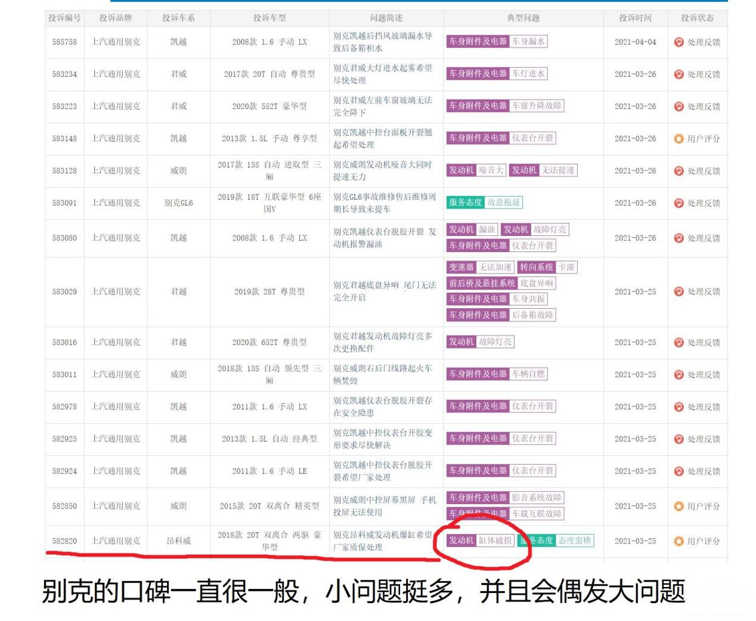Click 前后桥及悬挂系统 底盘异响 tag
This screenshot has height=621, width=756.
click(501, 283)
